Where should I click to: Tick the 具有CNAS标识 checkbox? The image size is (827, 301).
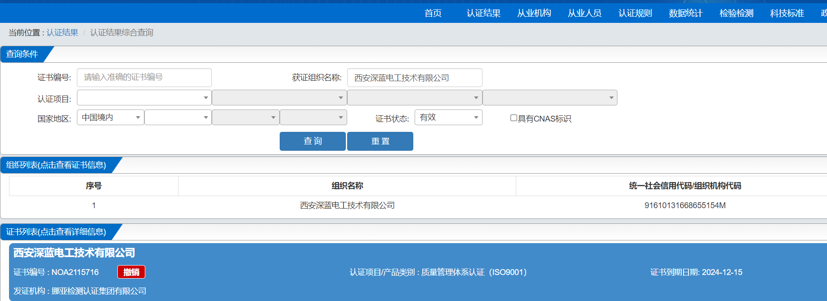click(514, 118)
